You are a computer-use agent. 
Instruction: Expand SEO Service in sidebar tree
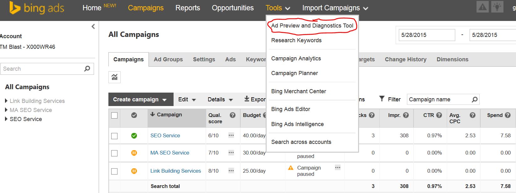pos(6,119)
